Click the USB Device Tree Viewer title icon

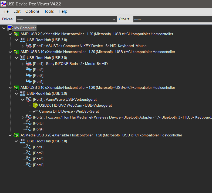click(3, 4)
